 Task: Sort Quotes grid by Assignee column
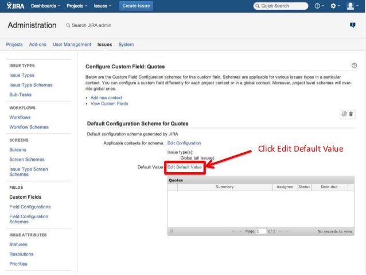pyautogui.click(x=285, y=187)
